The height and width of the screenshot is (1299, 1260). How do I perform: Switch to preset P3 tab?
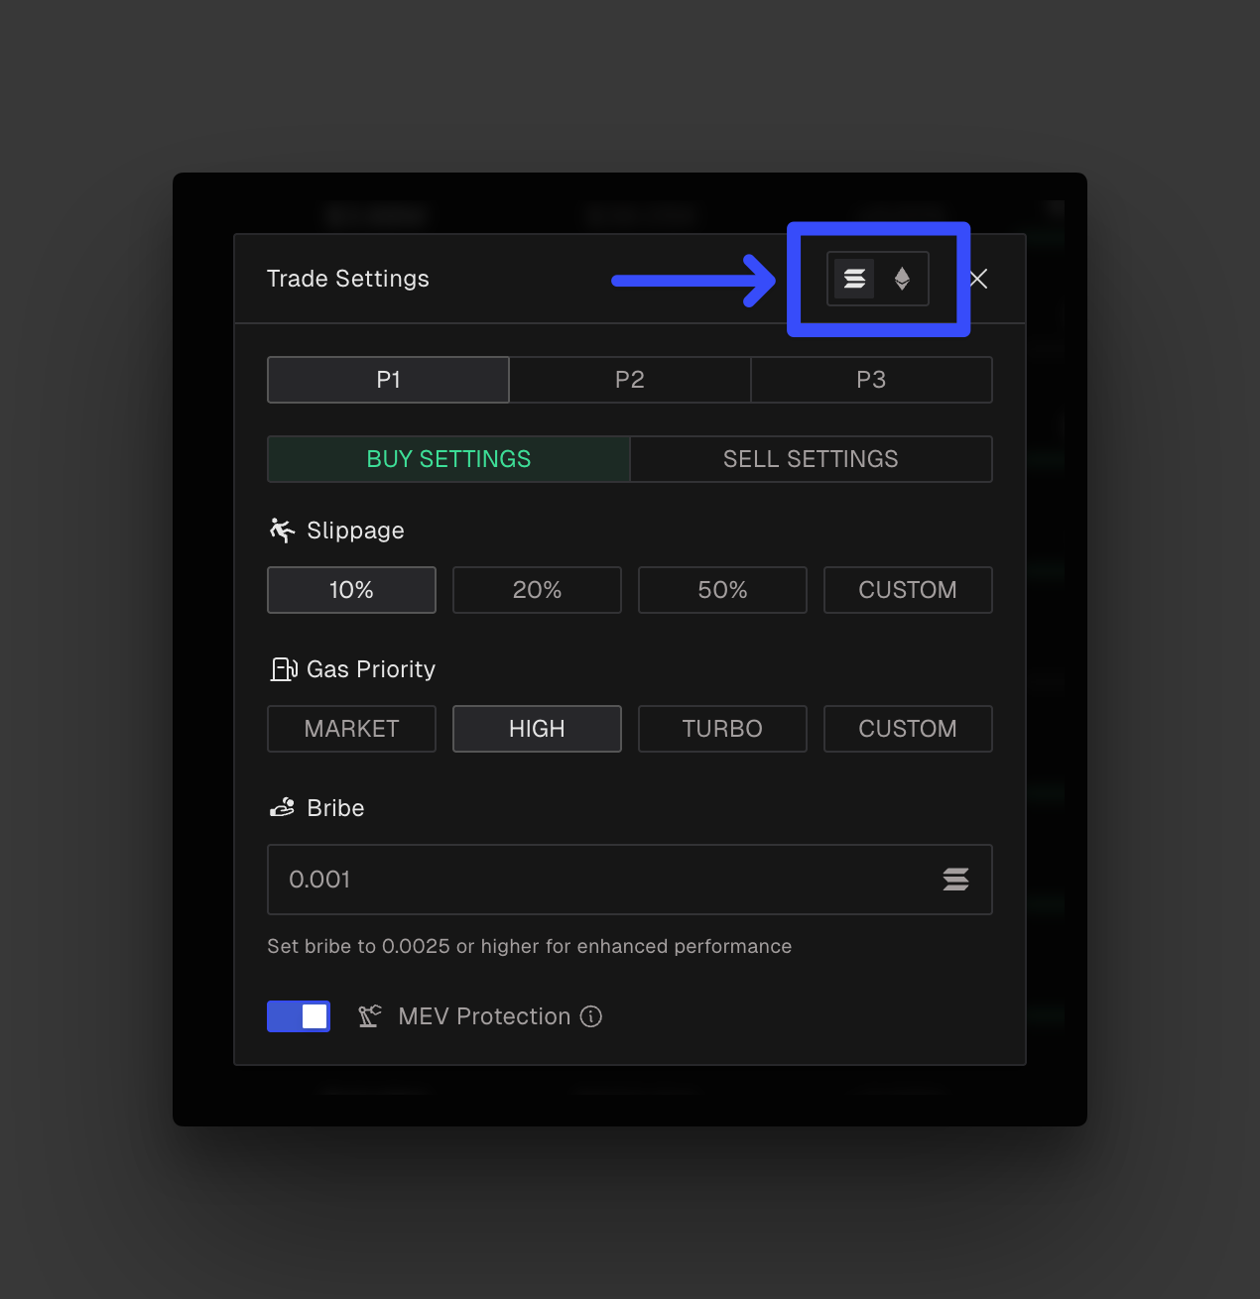871,380
